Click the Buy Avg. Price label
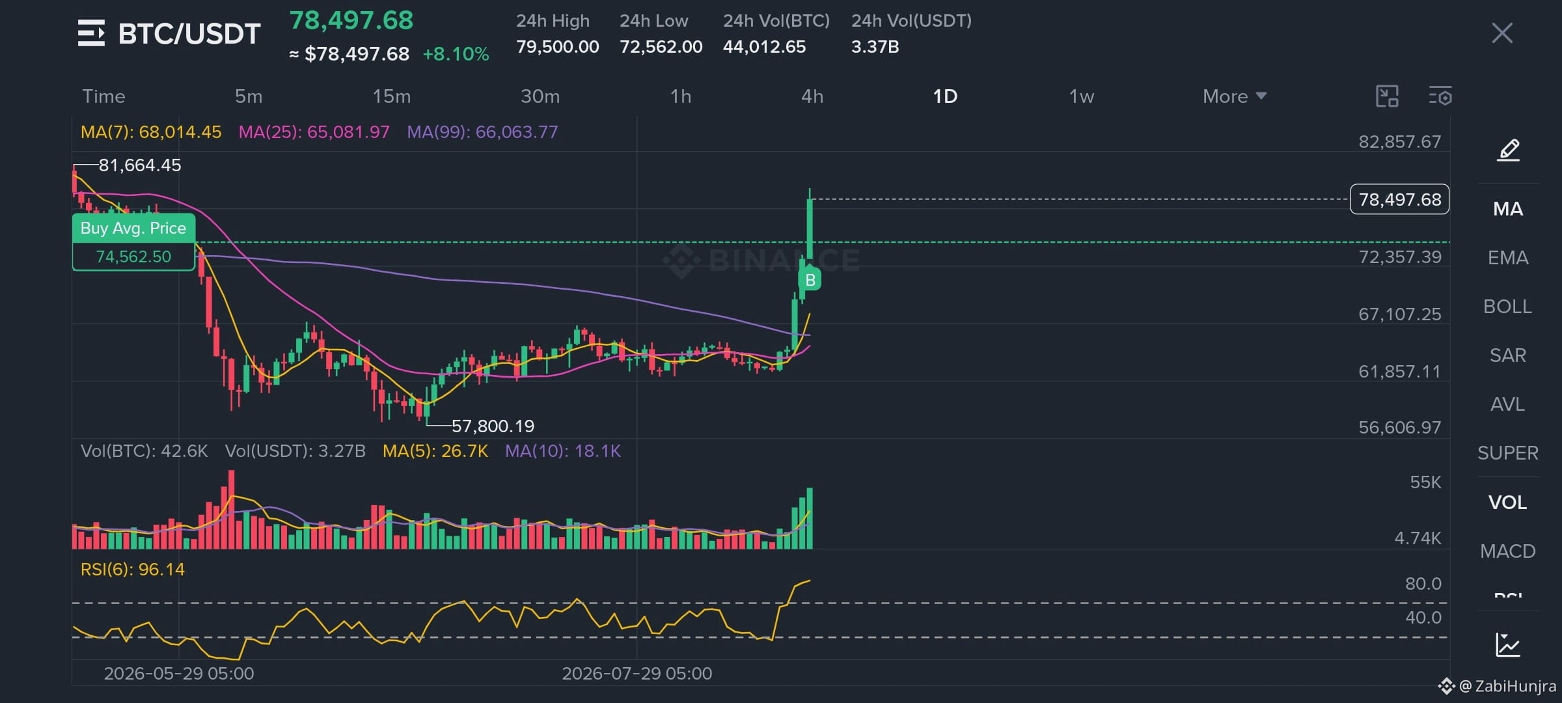This screenshot has height=703, width=1562. [x=133, y=228]
